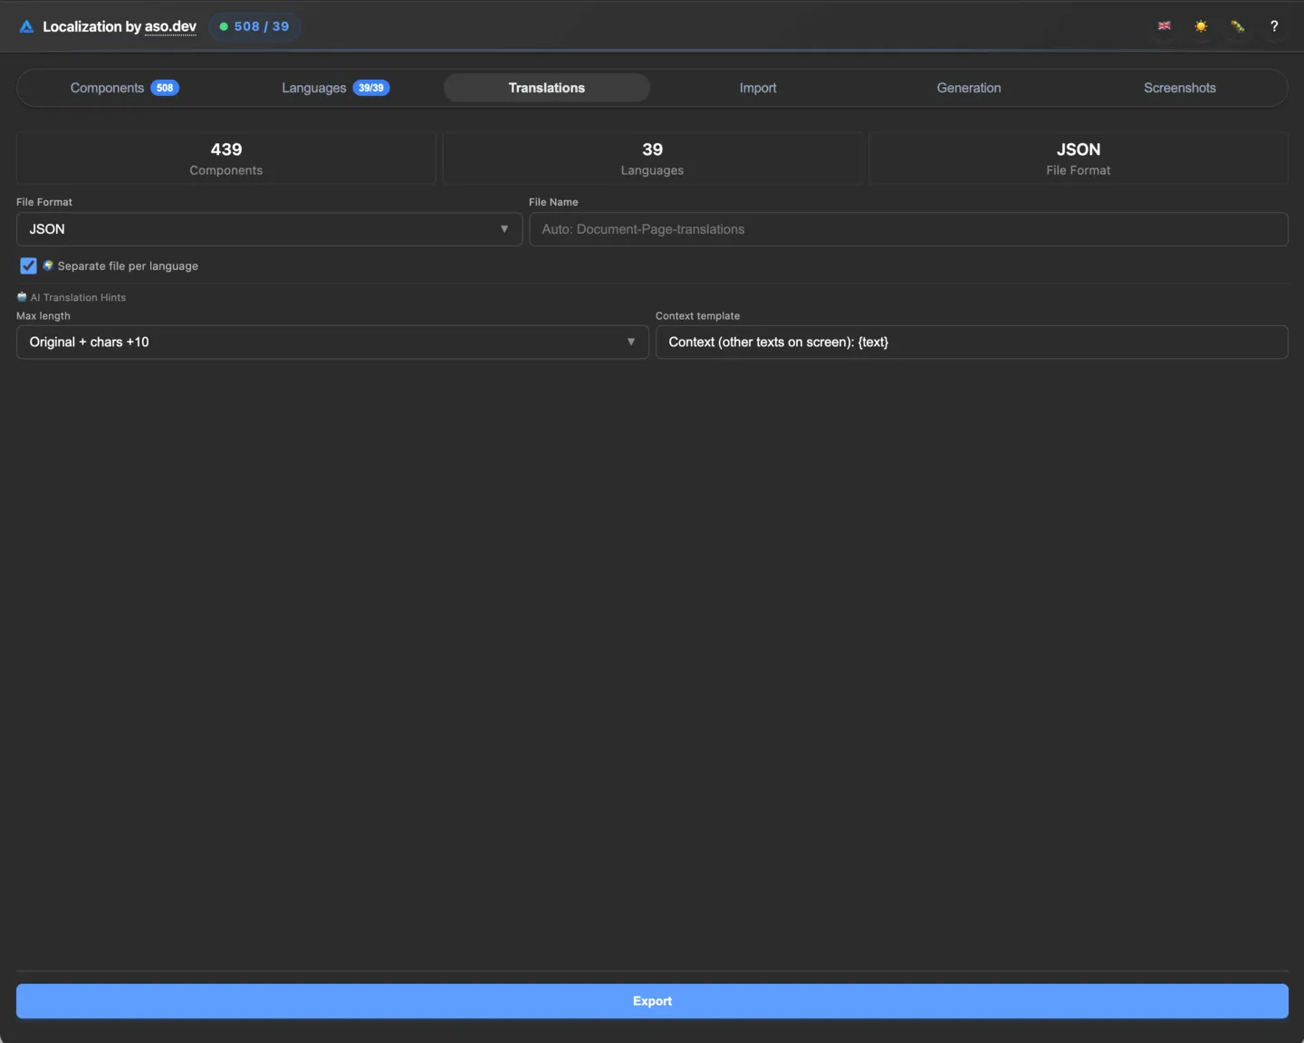1304x1043 pixels.
Task: Click the caterpillar icon in the header
Action: [x=1237, y=26]
